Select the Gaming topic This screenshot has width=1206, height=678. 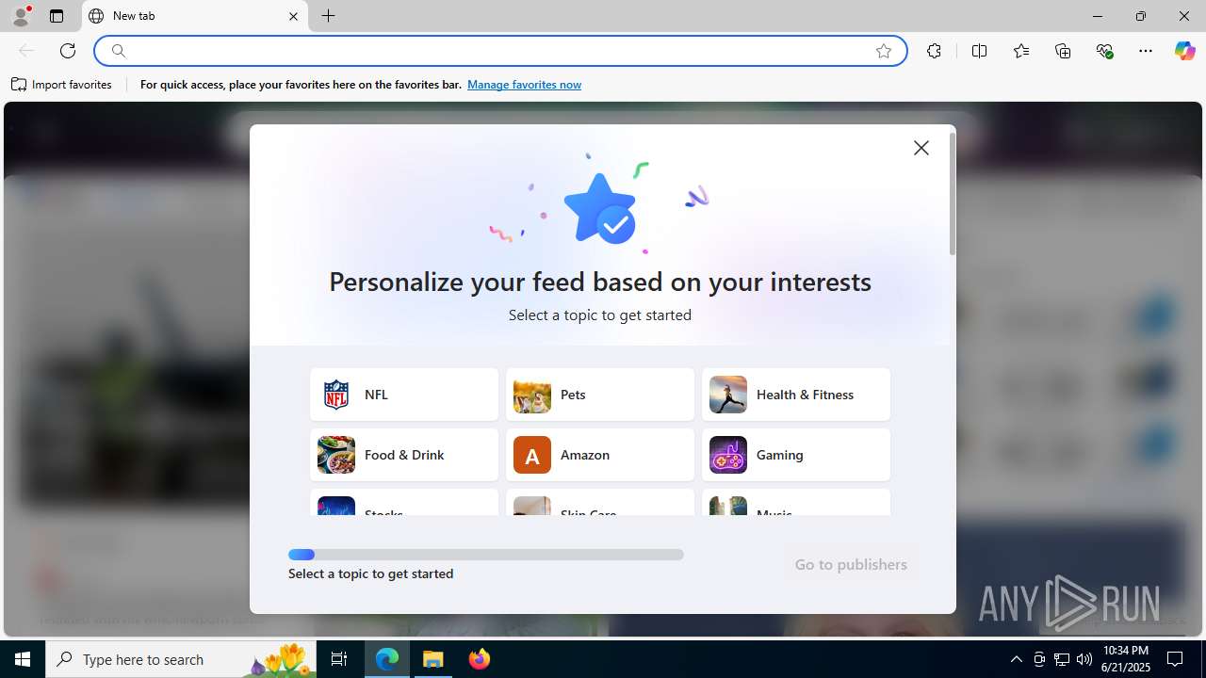[x=796, y=455]
